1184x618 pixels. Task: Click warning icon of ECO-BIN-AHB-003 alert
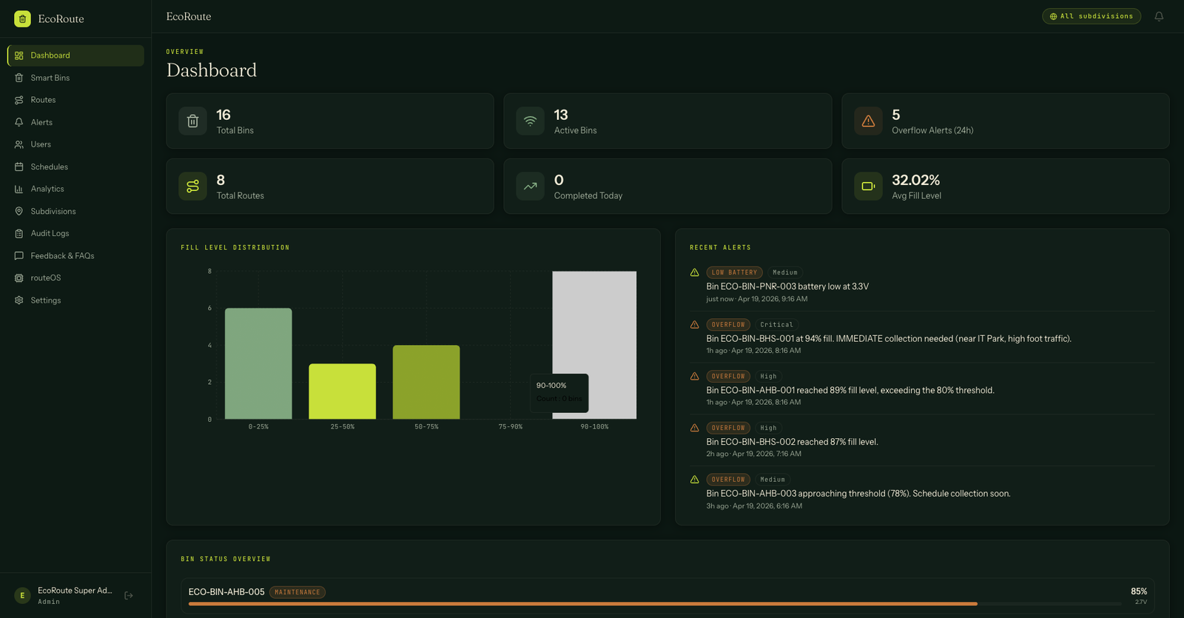click(x=694, y=480)
